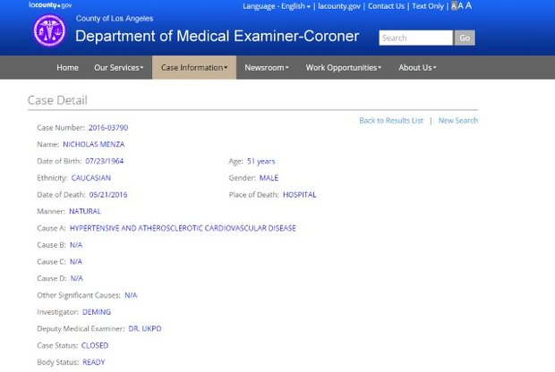
Task: Click the County of Los Angeles text
Action: coord(115,19)
